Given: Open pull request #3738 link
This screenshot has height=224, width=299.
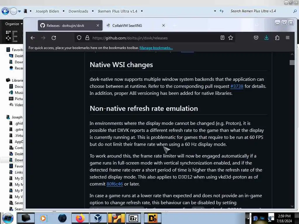Looking at the screenshot, I should [x=237, y=86].
